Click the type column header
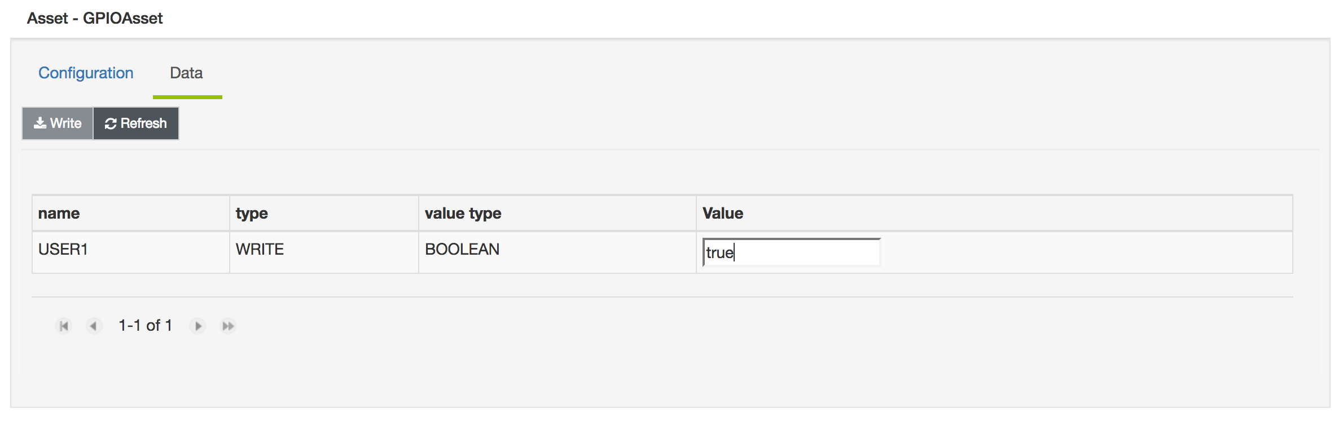This screenshot has width=1343, height=426. click(x=252, y=214)
